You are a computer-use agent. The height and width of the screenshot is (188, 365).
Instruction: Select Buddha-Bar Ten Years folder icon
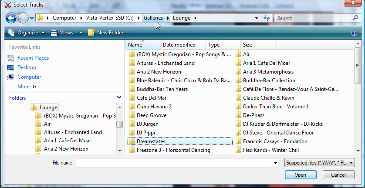(x=132, y=89)
